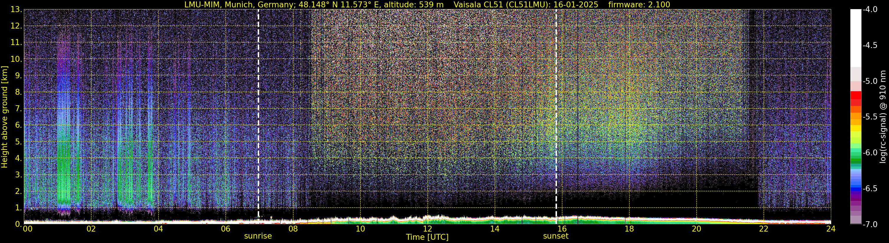Click the '24' time axis tick label
The height and width of the screenshot is (243, 889).
coord(831,229)
